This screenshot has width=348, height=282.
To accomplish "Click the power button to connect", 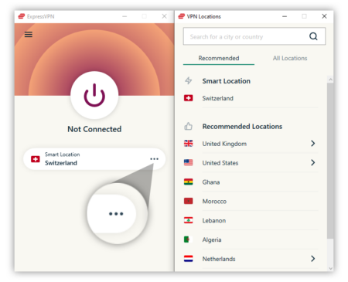I will (94, 95).
